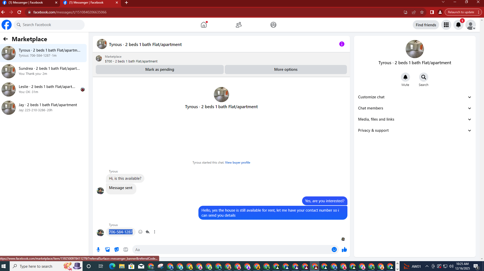Bookmark this page with the star
Viewport: 484px width, 271px height.
tap(422, 12)
